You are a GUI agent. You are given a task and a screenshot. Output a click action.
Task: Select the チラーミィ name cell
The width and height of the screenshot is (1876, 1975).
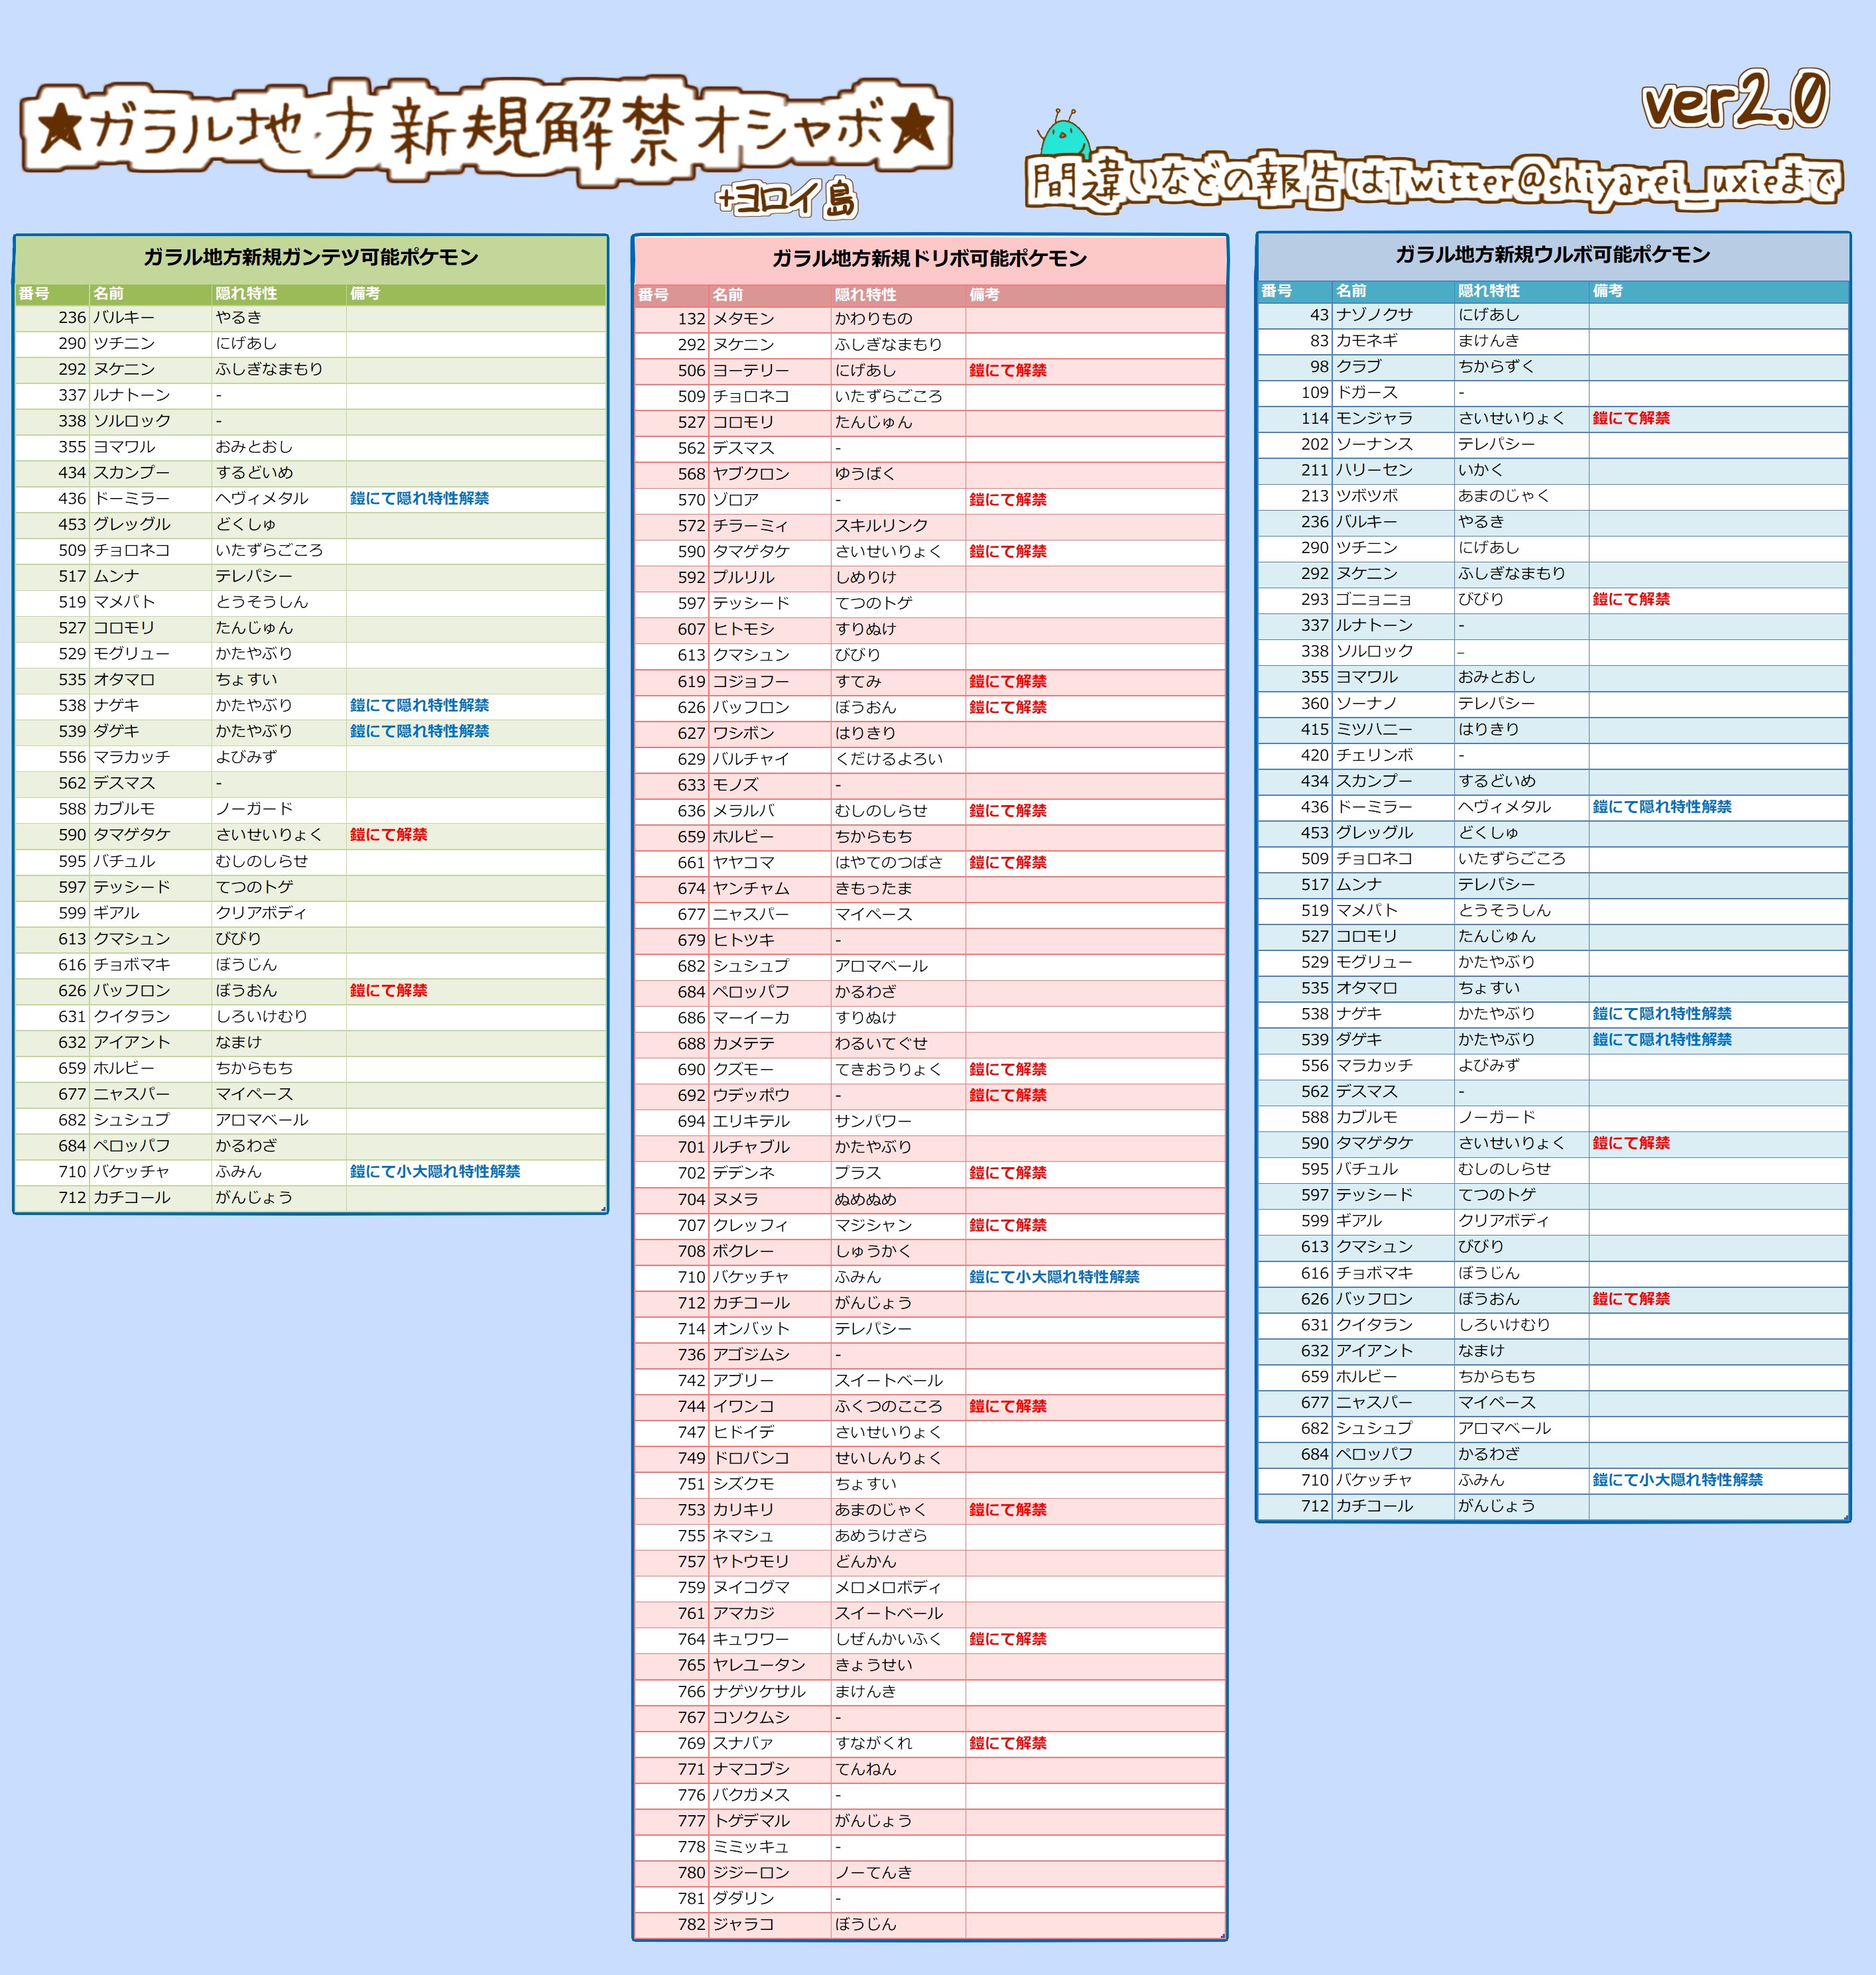(751, 526)
